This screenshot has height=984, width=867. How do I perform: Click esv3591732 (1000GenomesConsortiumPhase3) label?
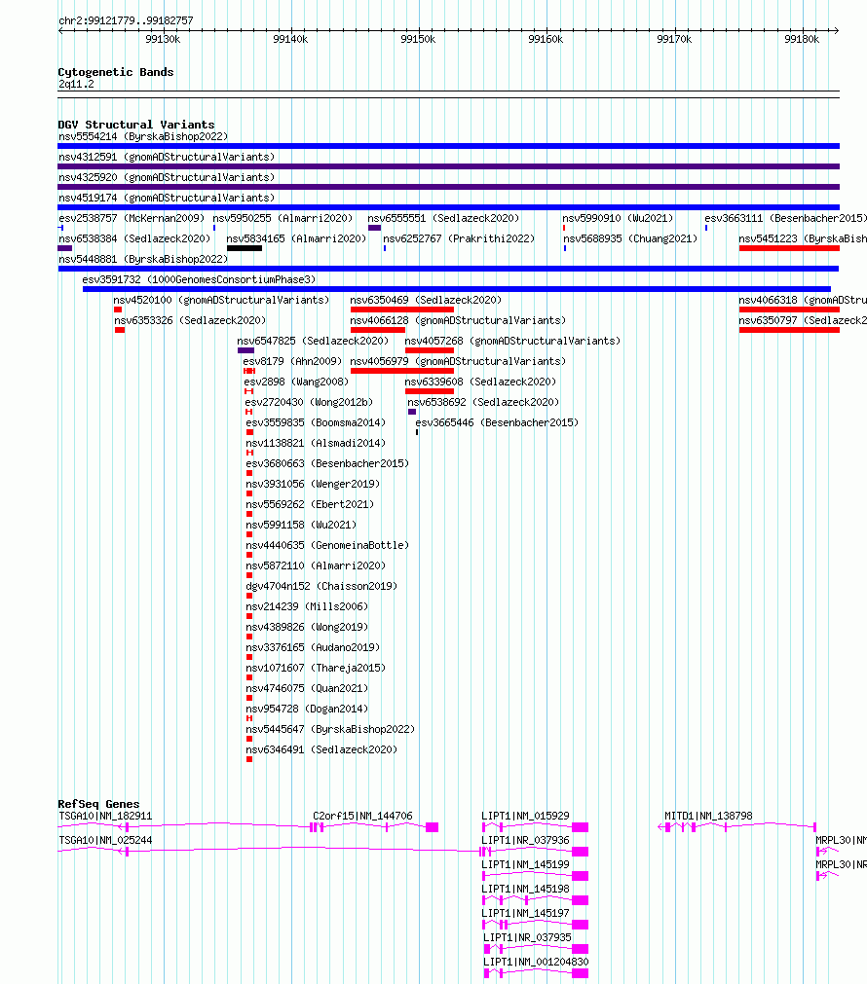pyautogui.click(x=199, y=279)
